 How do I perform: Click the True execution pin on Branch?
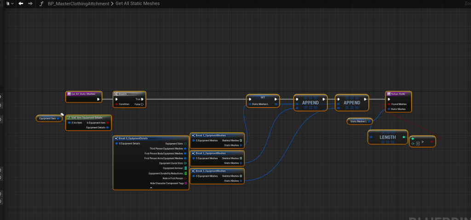pos(143,99)
